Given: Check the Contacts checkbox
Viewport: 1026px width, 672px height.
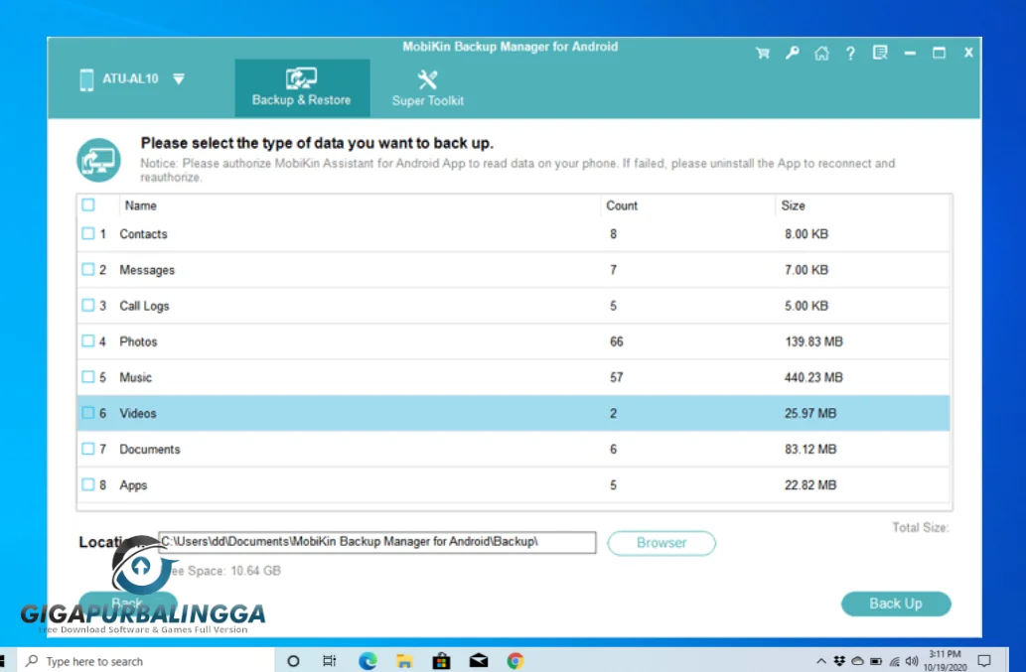Looking at the screenshot, I should pyautogui.click(x=88, y=233).
